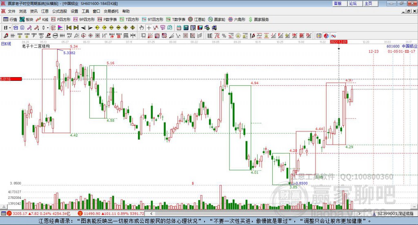Click the red 5.0116 price label

point(11,79)
